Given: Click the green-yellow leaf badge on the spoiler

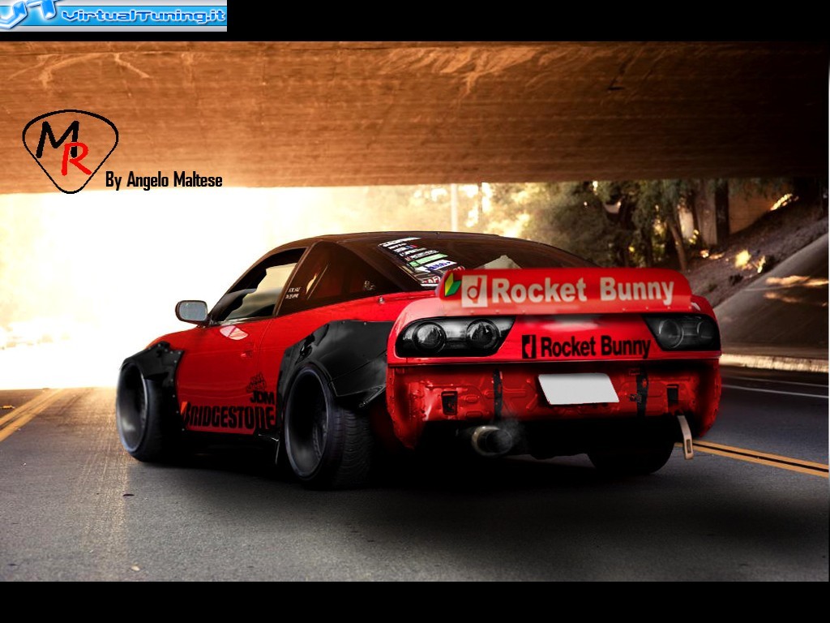Looking at the screenshot, I should (451, 285).
